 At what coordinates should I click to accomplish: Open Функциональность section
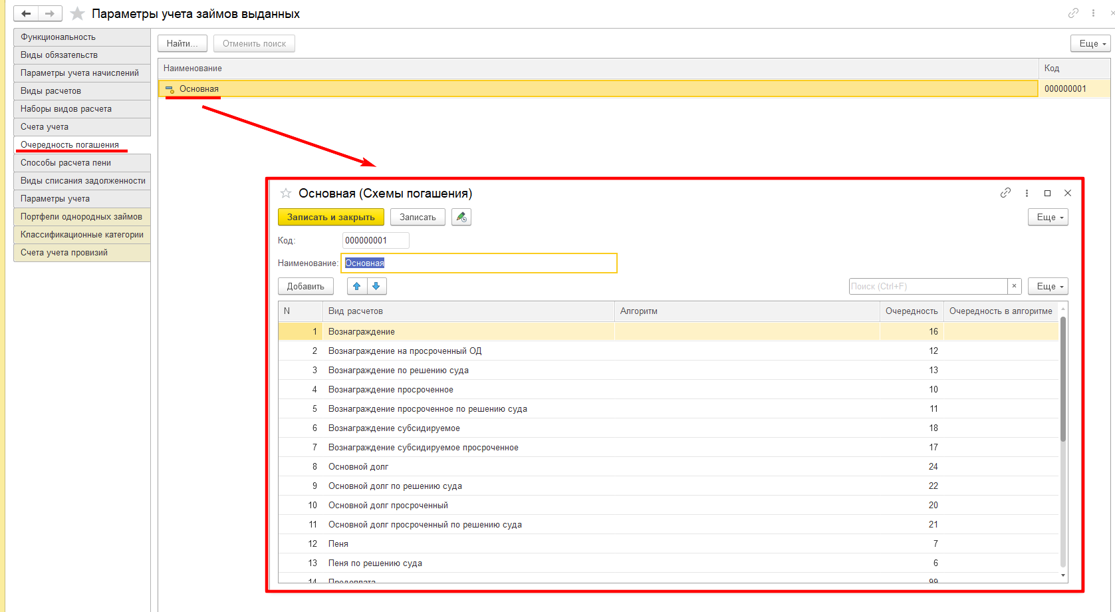(x=82, y=37)
